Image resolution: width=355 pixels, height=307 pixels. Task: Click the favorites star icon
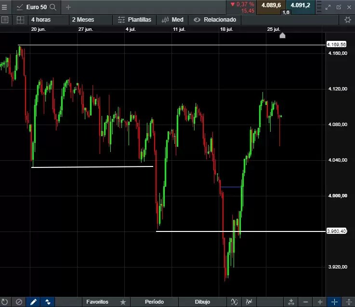click(x=123, y=302)
